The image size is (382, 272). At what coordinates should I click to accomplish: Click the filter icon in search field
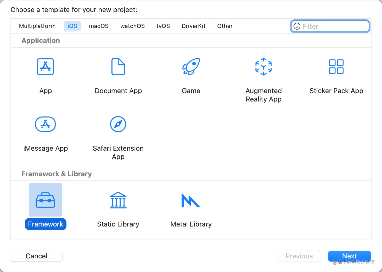click(297, 26)
